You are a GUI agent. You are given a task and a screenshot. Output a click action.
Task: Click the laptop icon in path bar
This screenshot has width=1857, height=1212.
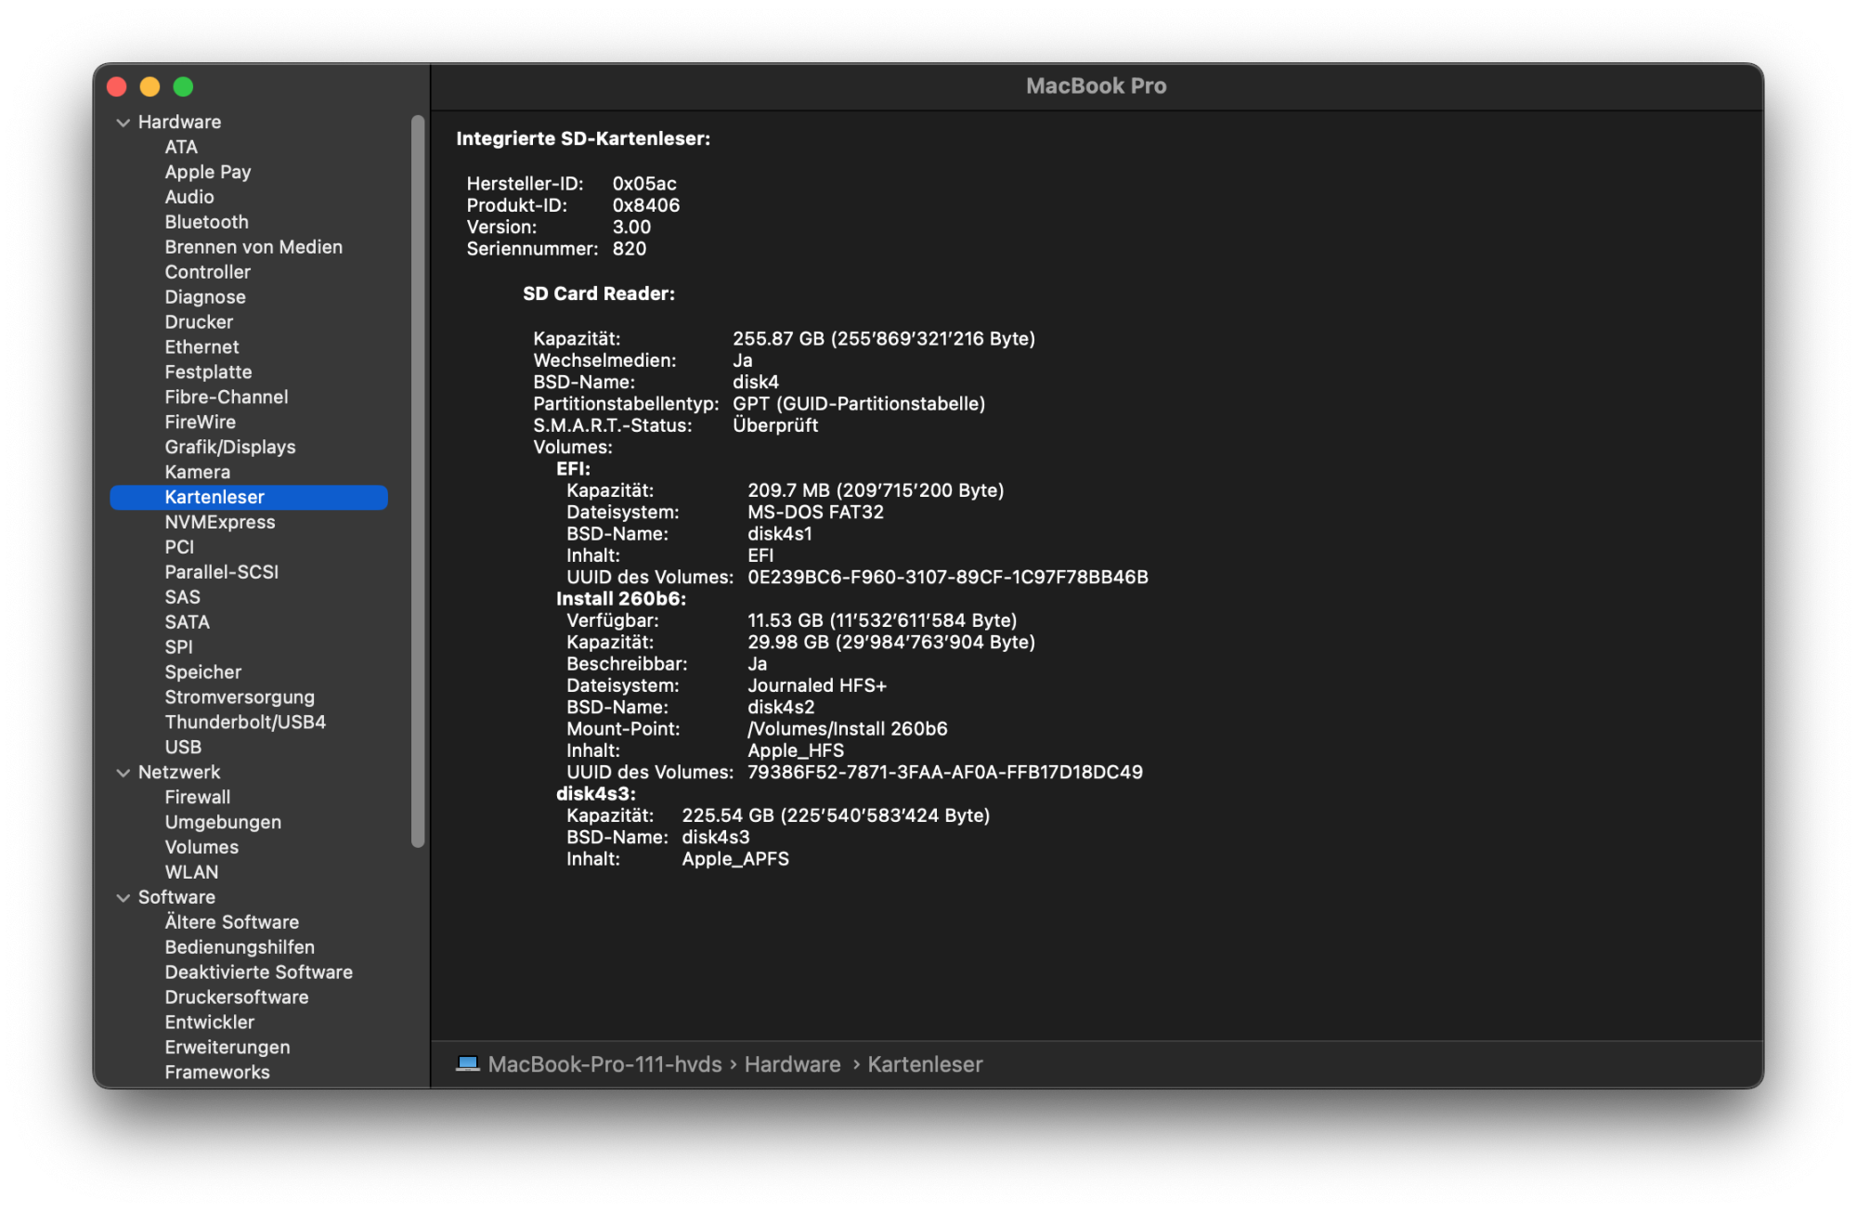tap(468, 1064)
